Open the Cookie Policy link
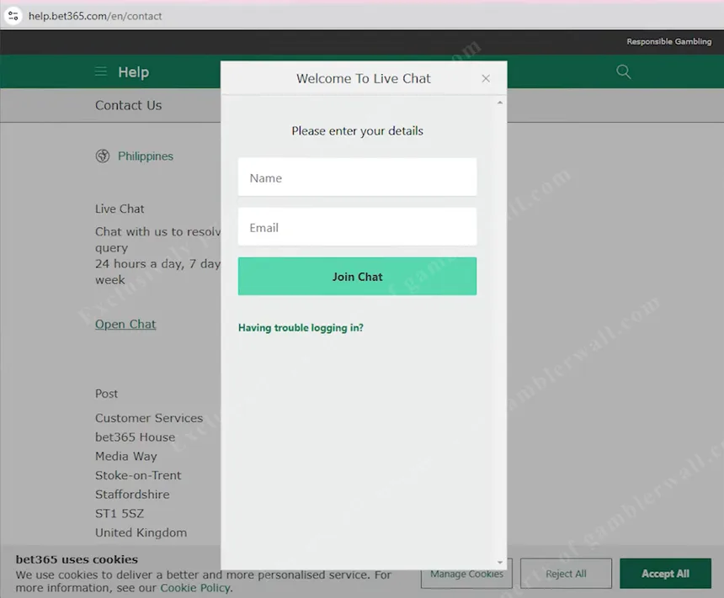This screenshot has height=598, width=724. tap(195, 588)
